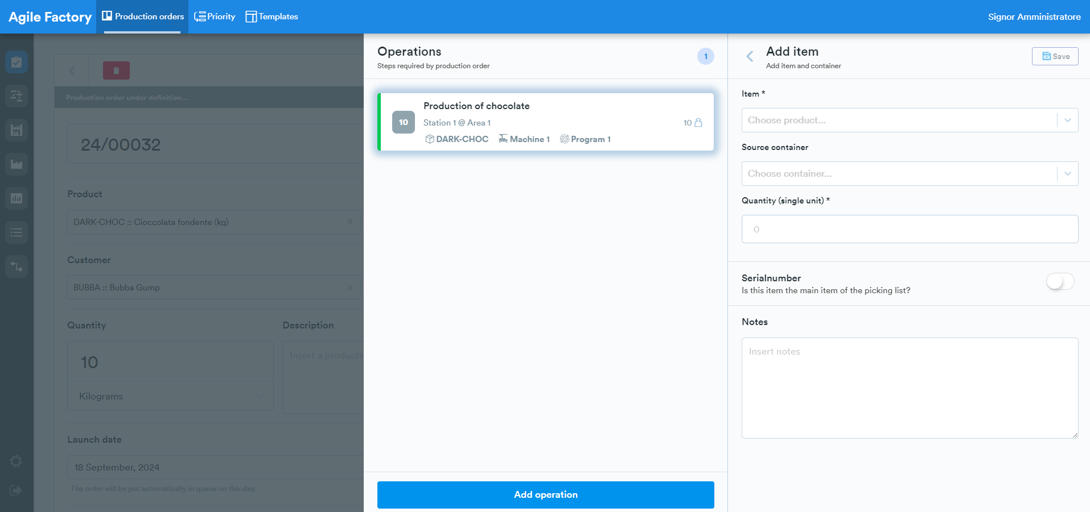
Task: Click the Program 1 tag
Action: tap(585, 139)
